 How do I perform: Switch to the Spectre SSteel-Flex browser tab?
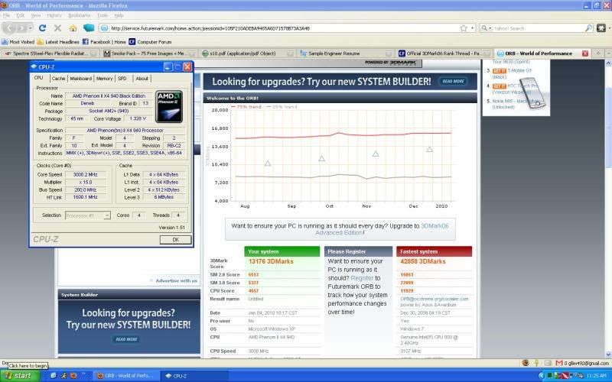point(50,53)
